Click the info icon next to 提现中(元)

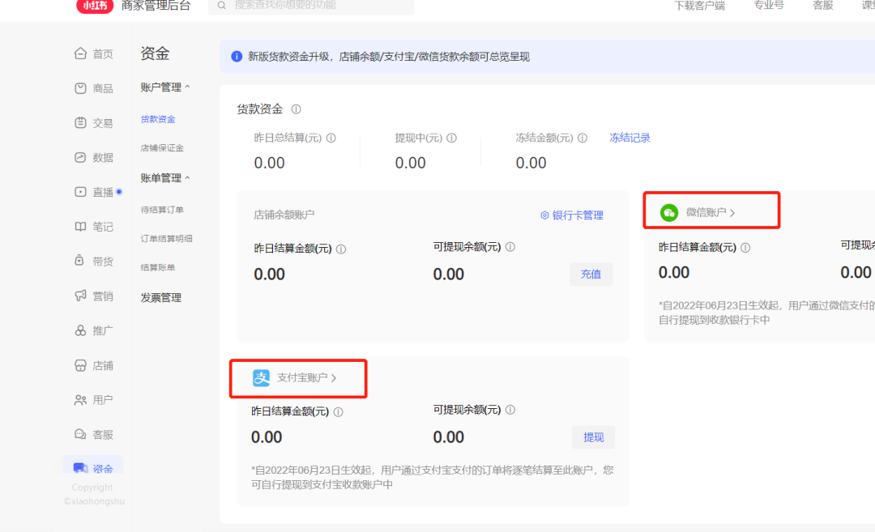(451, 138)
